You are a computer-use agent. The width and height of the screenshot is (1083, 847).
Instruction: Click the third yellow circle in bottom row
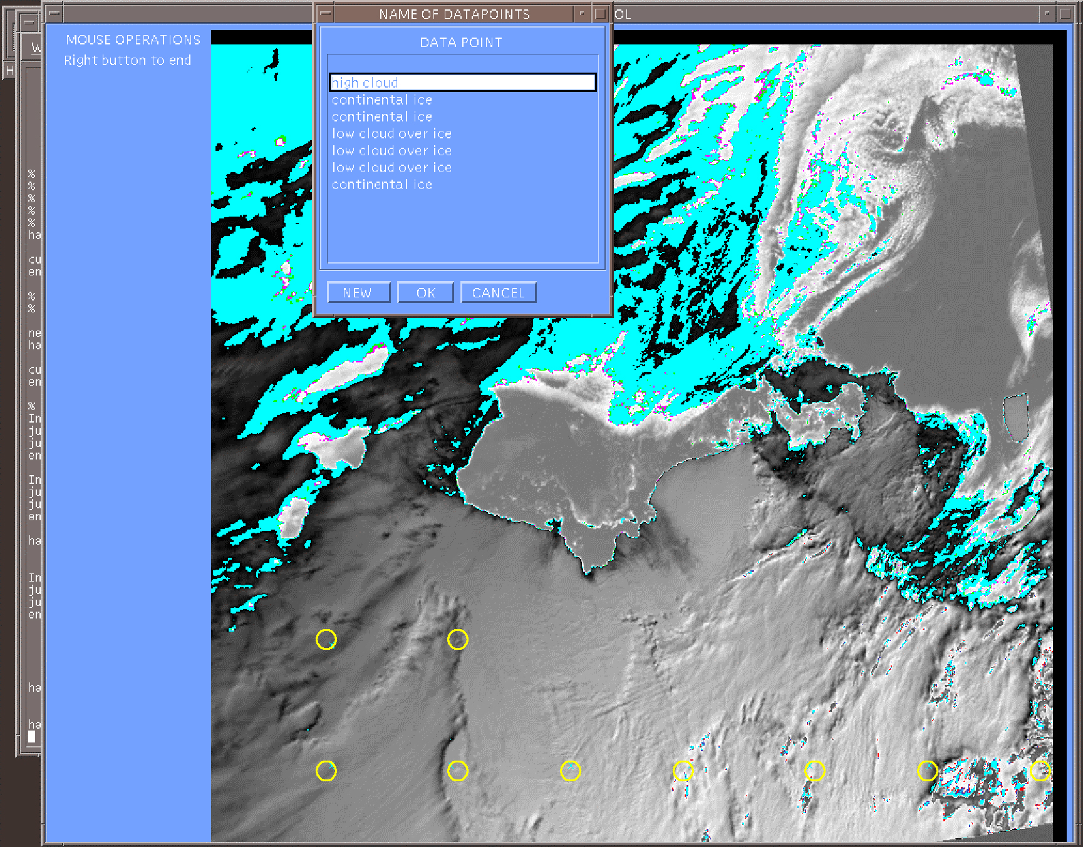click(570, 771)
